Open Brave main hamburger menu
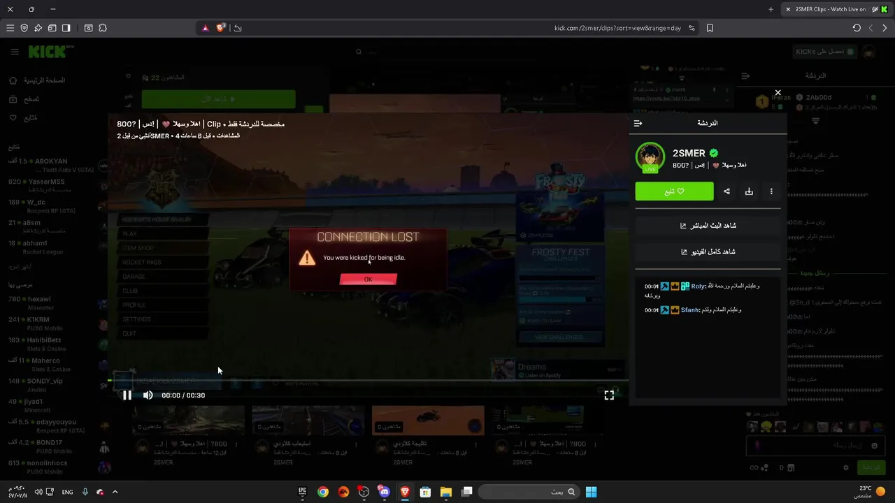Screen dimensions: 895x503 pos(10,28)
